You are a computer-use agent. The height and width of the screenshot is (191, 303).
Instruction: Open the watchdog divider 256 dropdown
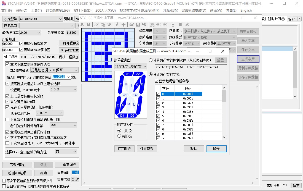63,125
